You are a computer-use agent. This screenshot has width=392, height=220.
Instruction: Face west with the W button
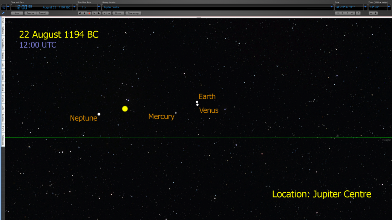pos(352,13)
